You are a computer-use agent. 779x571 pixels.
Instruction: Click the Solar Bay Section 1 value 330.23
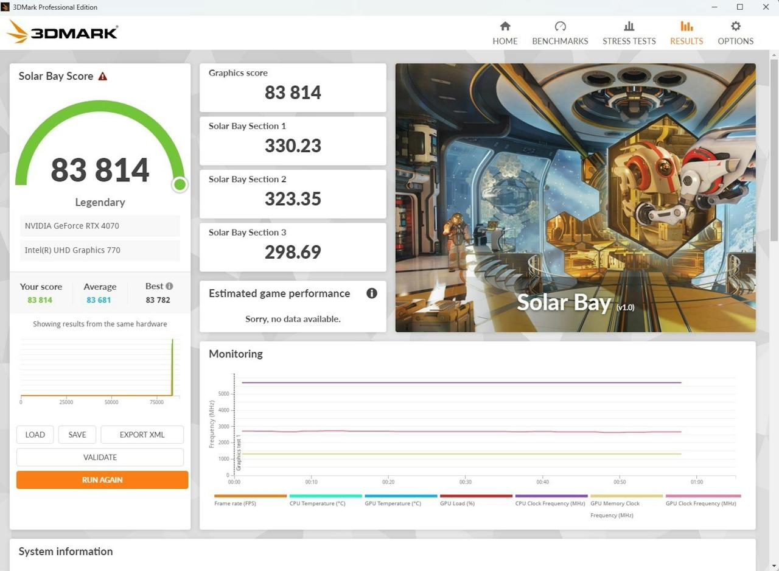293,146
